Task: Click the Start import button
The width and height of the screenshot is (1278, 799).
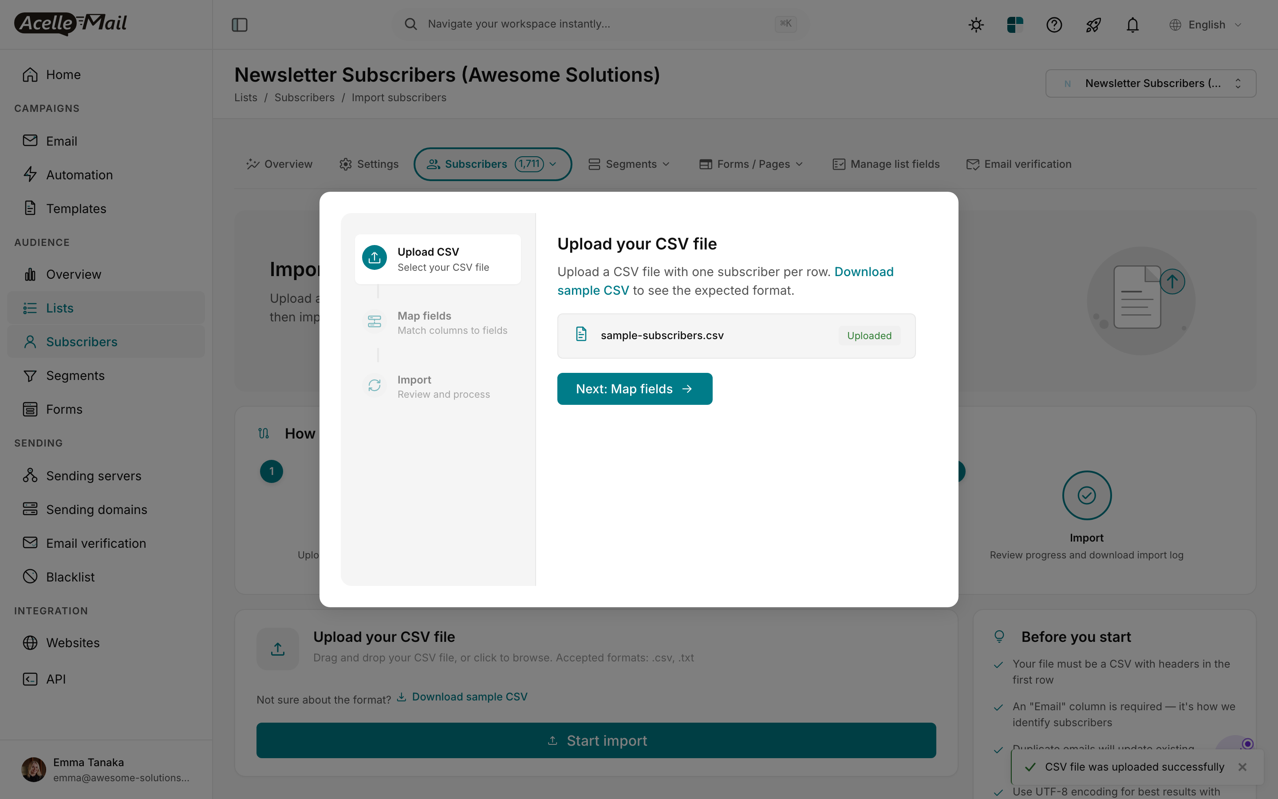Action: point(596,740)
